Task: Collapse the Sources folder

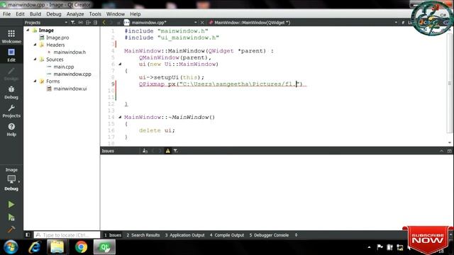Action: coord(35,59)
